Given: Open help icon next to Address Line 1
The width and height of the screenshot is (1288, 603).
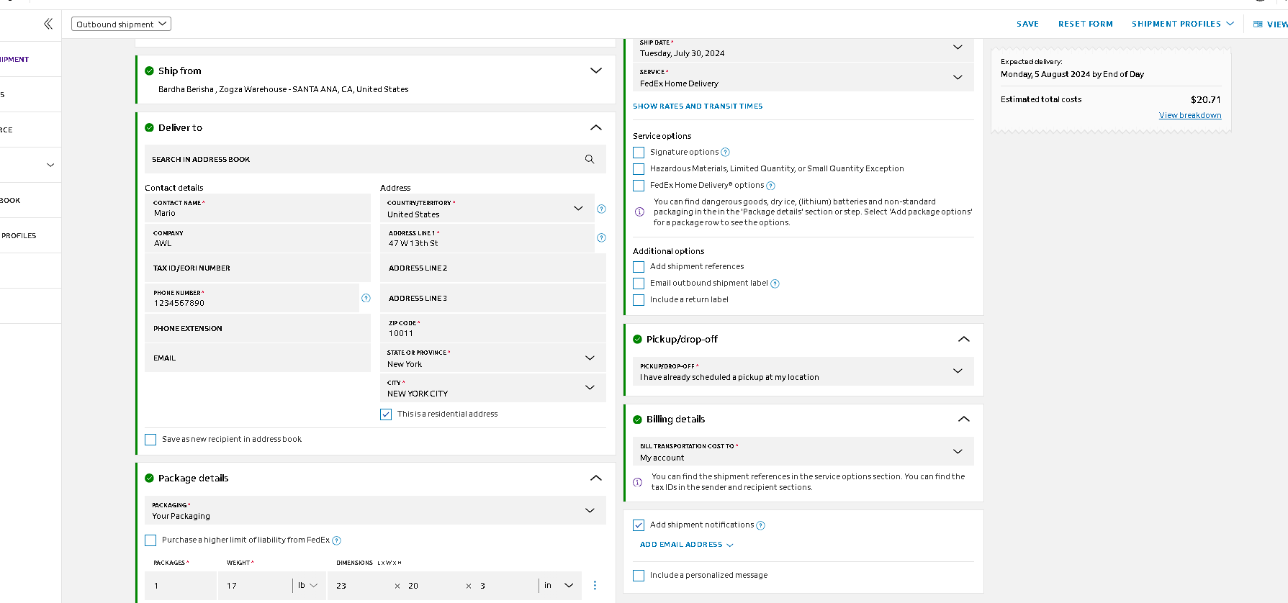Looking at the screenshot, I should pos(601,237).
